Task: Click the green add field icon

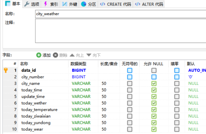Action: click(x=39, y=55)
